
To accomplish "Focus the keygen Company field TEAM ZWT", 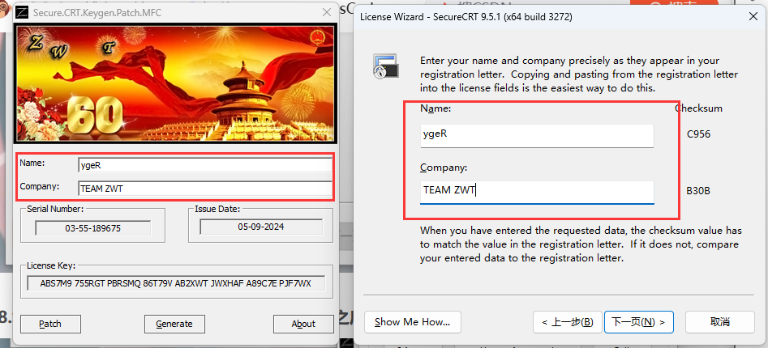I will pos(204,189).
